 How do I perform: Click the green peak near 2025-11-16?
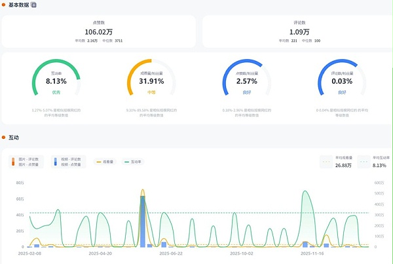(x=305, y=191)
